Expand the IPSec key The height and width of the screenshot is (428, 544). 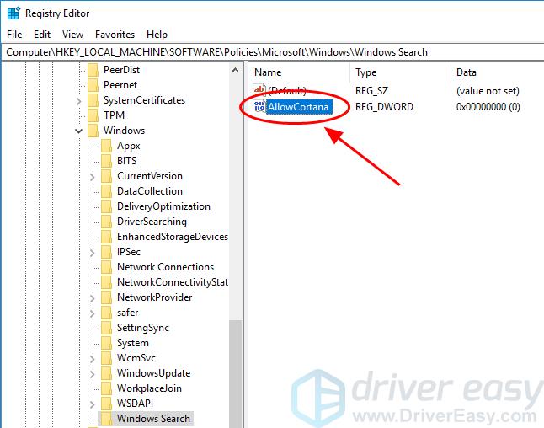[93, 253]
